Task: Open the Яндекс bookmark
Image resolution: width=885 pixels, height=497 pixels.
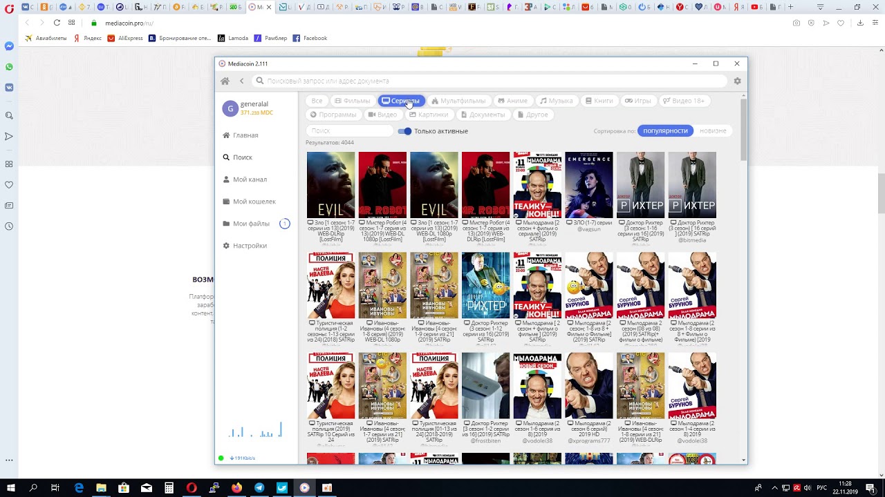Action: coord(88,38)
